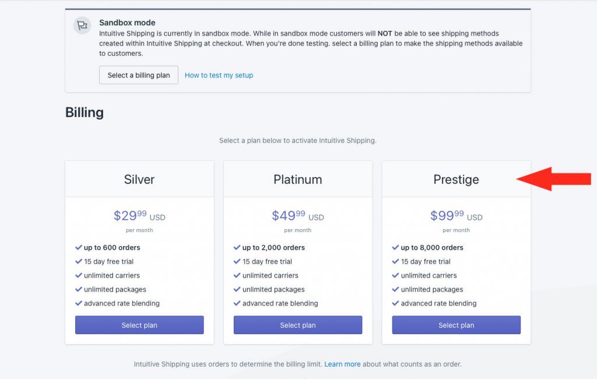Click the Silver plan heading
Viewport: 597px width, 379px height.
(x=139, y=180)
